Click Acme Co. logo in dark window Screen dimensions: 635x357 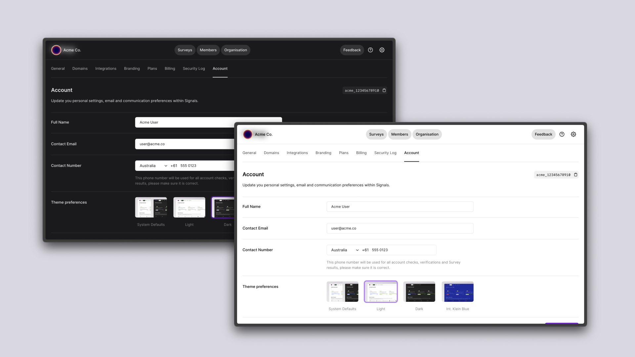click(56, 50)
